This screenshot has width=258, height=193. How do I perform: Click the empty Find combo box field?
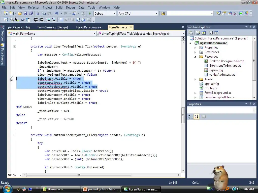click(188, 14)
